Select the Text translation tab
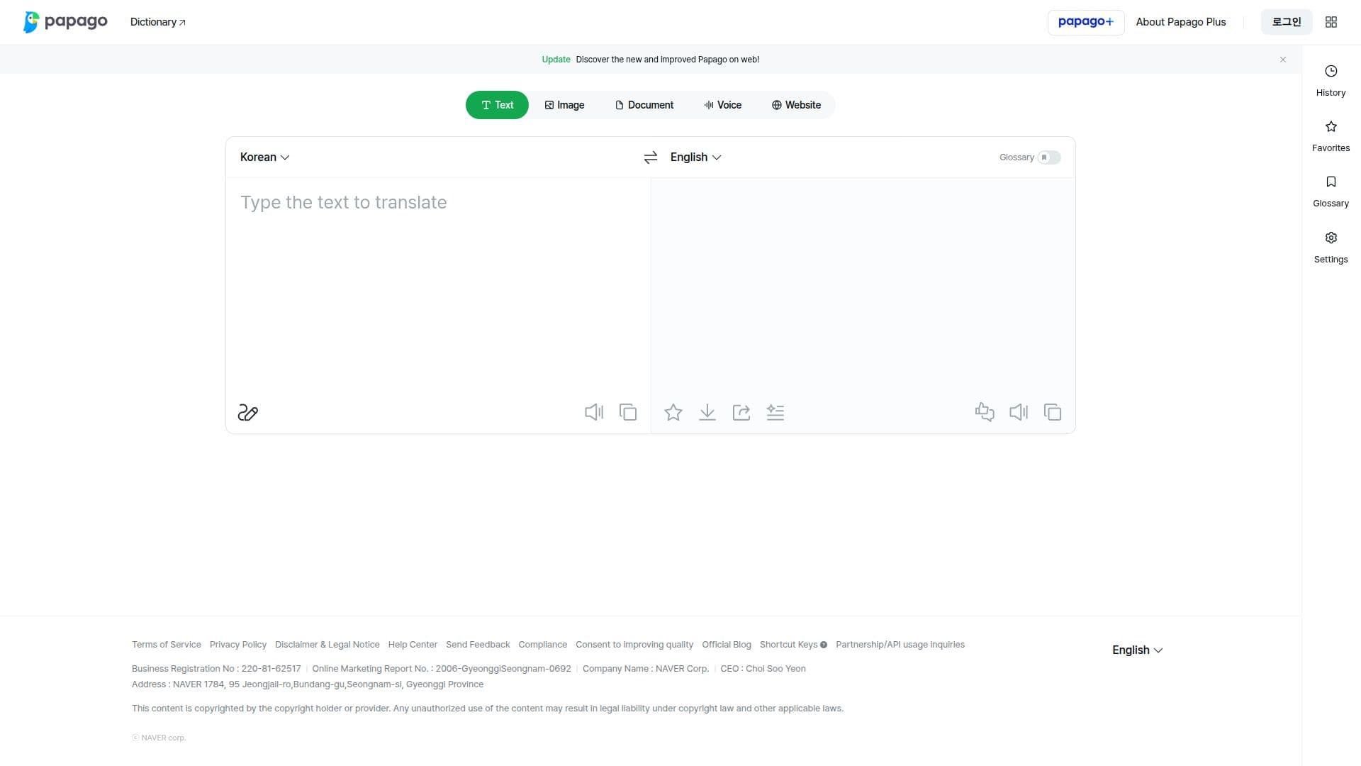 tap(497, 105)
